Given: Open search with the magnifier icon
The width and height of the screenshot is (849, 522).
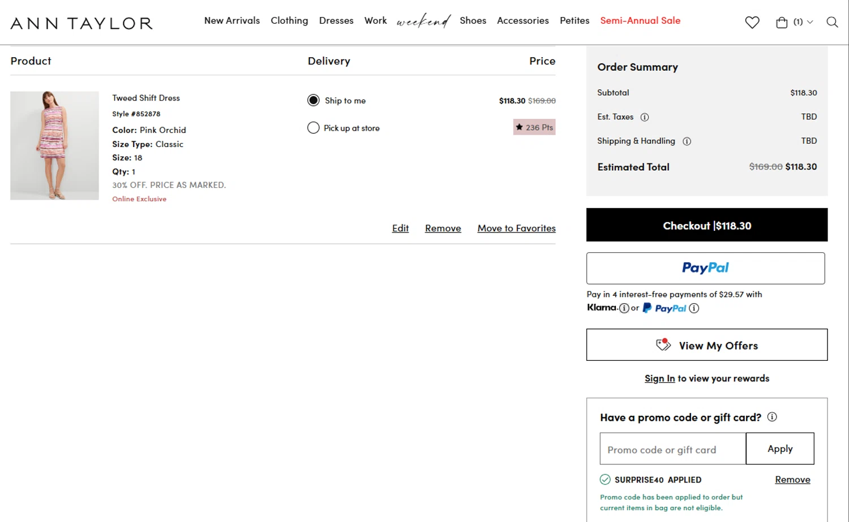Looking at the screenshot, I should (x=832, y=22).
